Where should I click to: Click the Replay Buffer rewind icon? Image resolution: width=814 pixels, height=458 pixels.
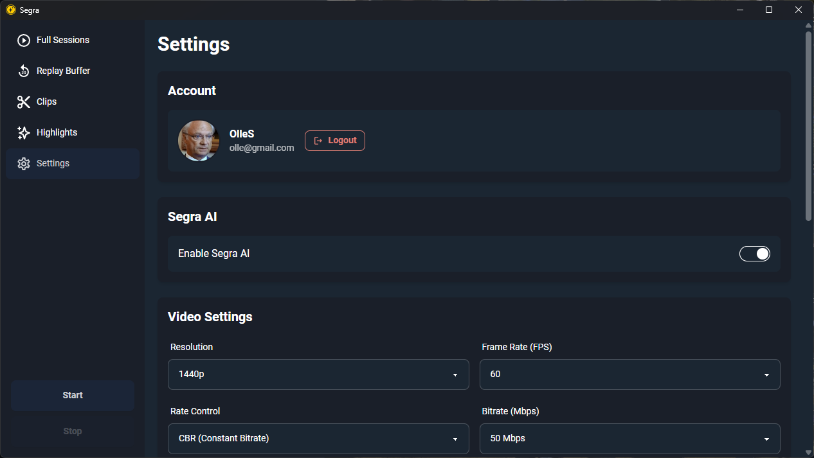pos(24,71)
